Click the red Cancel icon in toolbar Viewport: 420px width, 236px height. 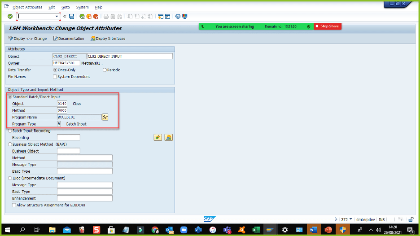[96, 17]
